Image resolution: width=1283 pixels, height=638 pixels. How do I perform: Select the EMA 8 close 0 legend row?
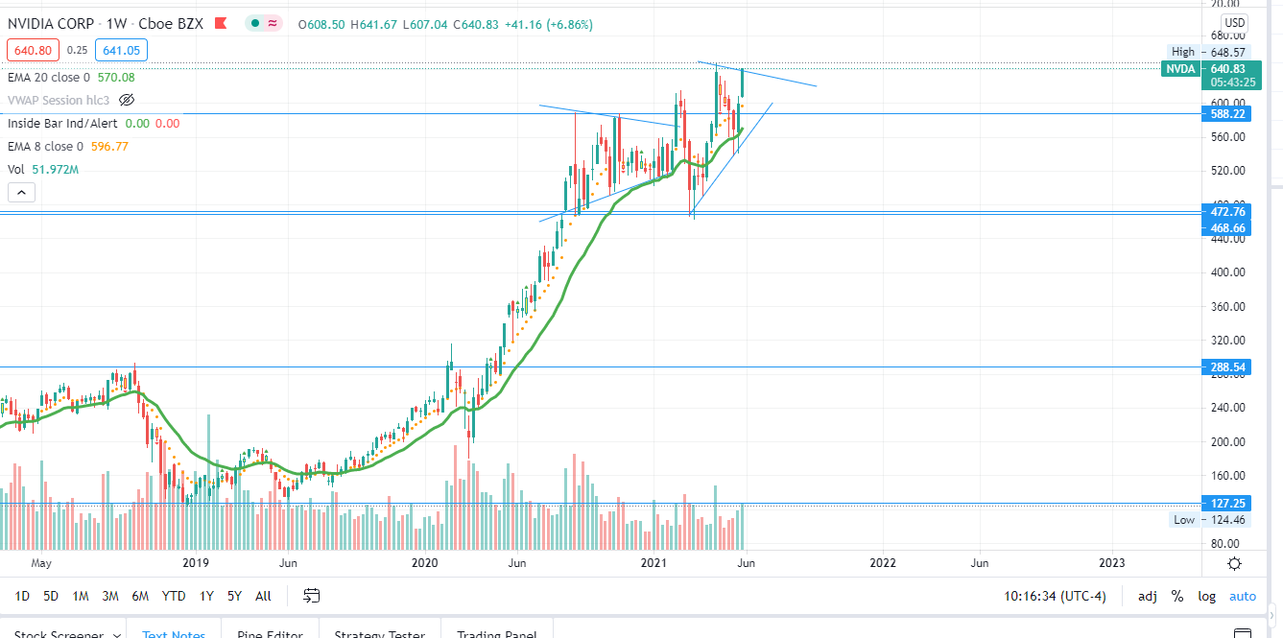(68, 146)
